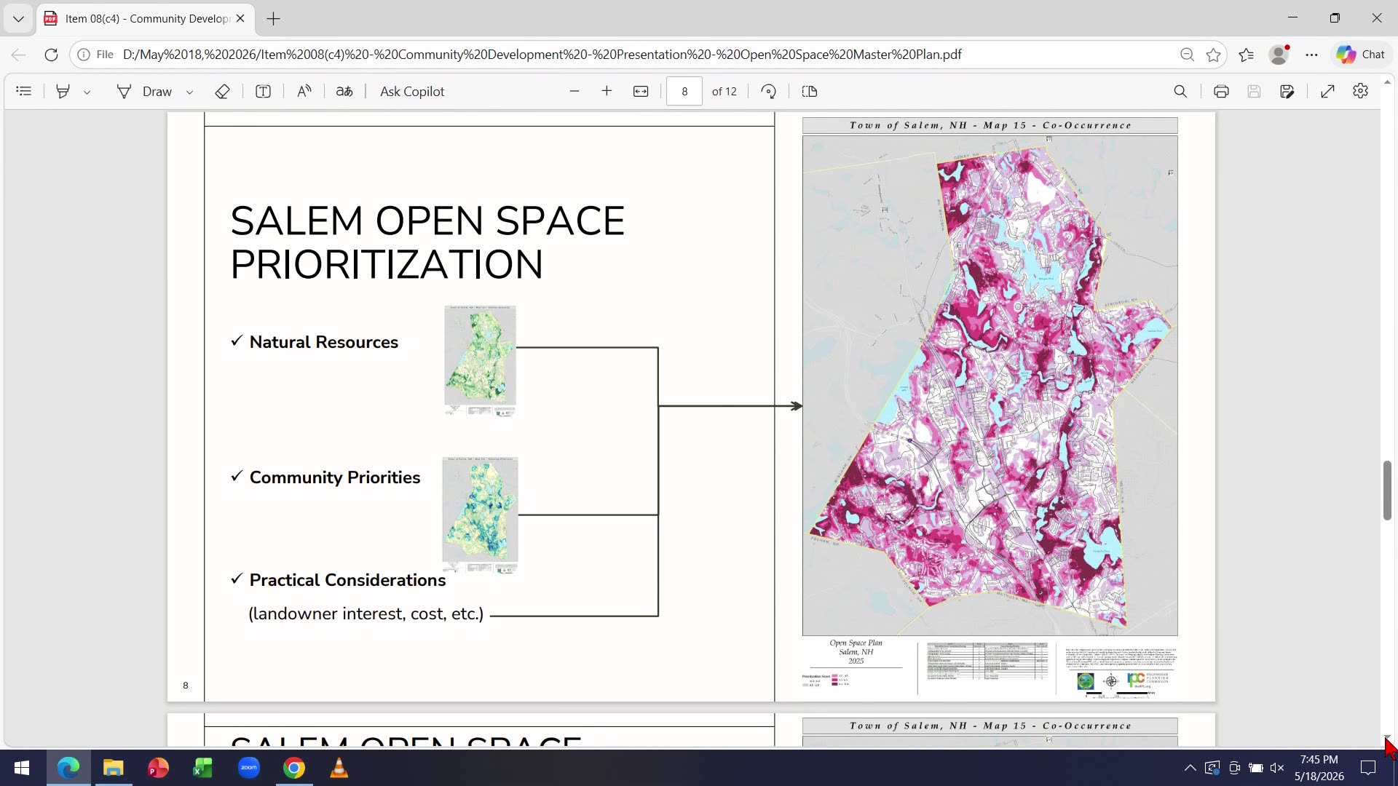The image size is (1398, 786).
Task: Open the table of contents sidebar
Action: (x=24, y=92)
